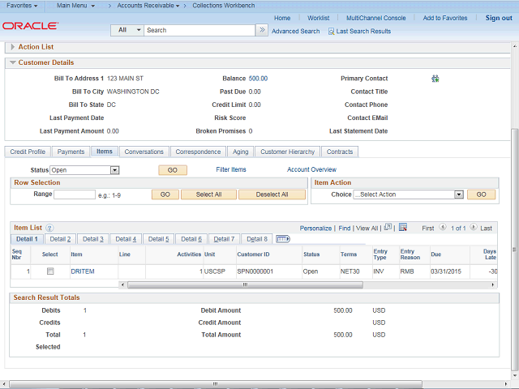Click into the Range input field
This screenshot has width=519, height=389.
coord(75,194)
